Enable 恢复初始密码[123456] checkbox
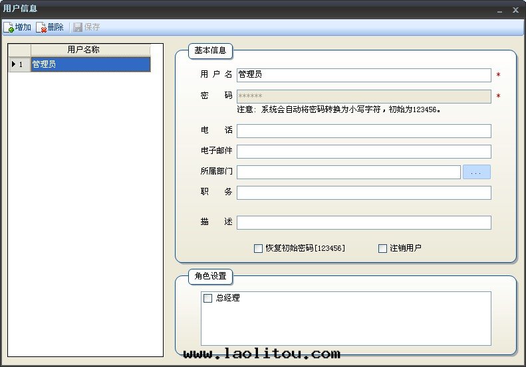The width and height of the screenshot is (526, 367). [259, 248]
